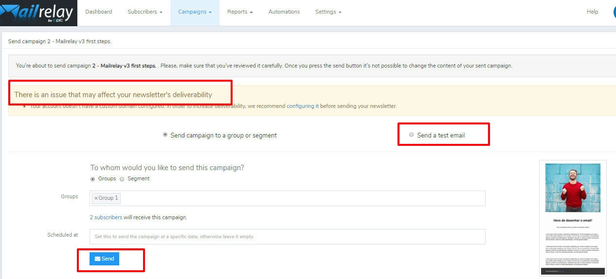Click inside the Groups selection field
Image resolution: width=616 pixels, height=279 pixels.
tap(302, 198)
